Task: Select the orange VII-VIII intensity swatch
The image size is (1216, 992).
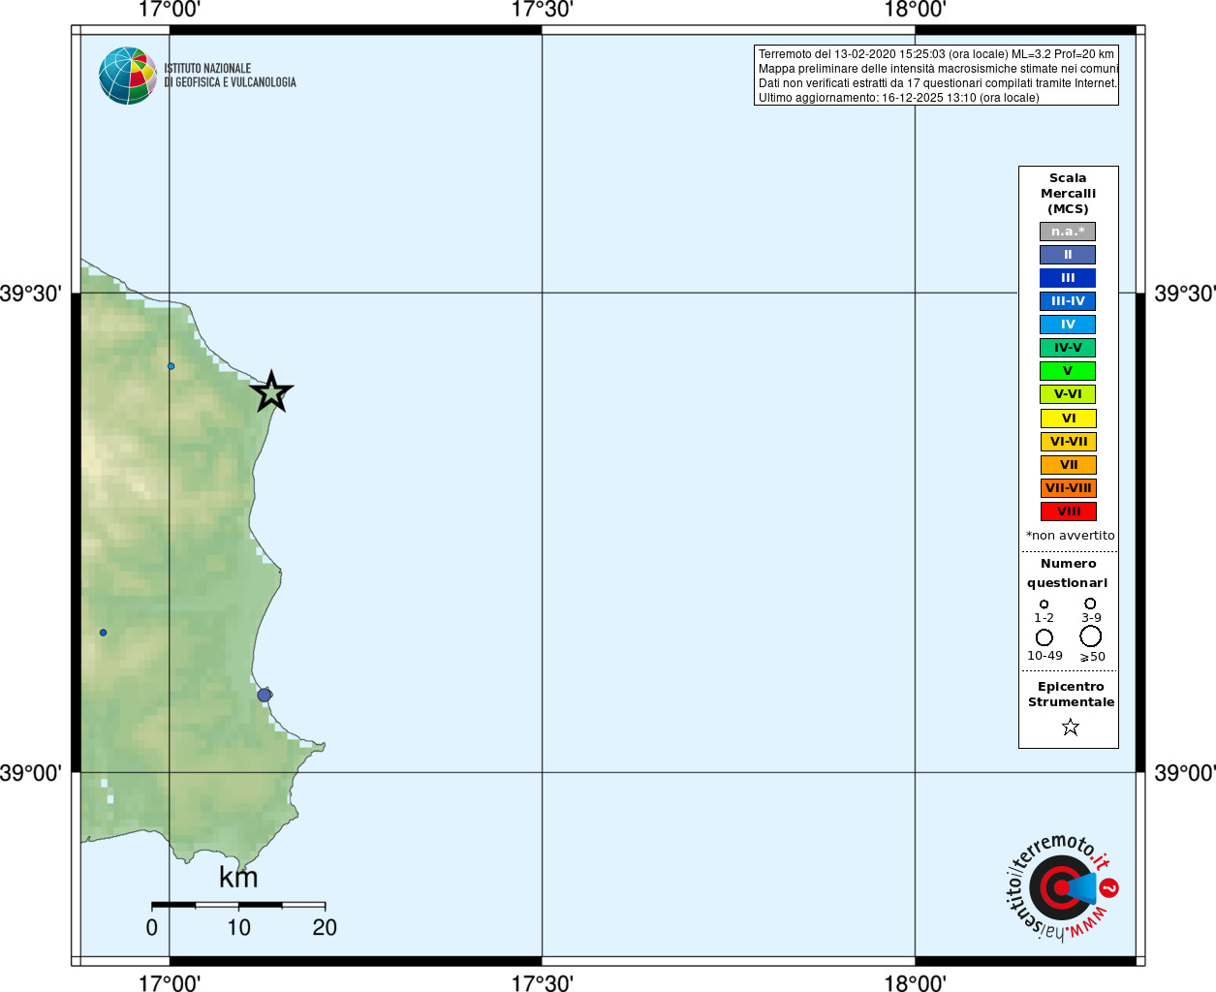Action: [1069, 488]
